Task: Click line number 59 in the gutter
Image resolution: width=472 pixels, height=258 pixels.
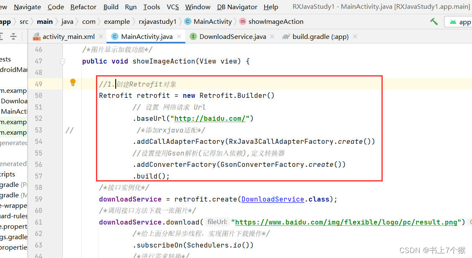Action: (x=38, y=199)
